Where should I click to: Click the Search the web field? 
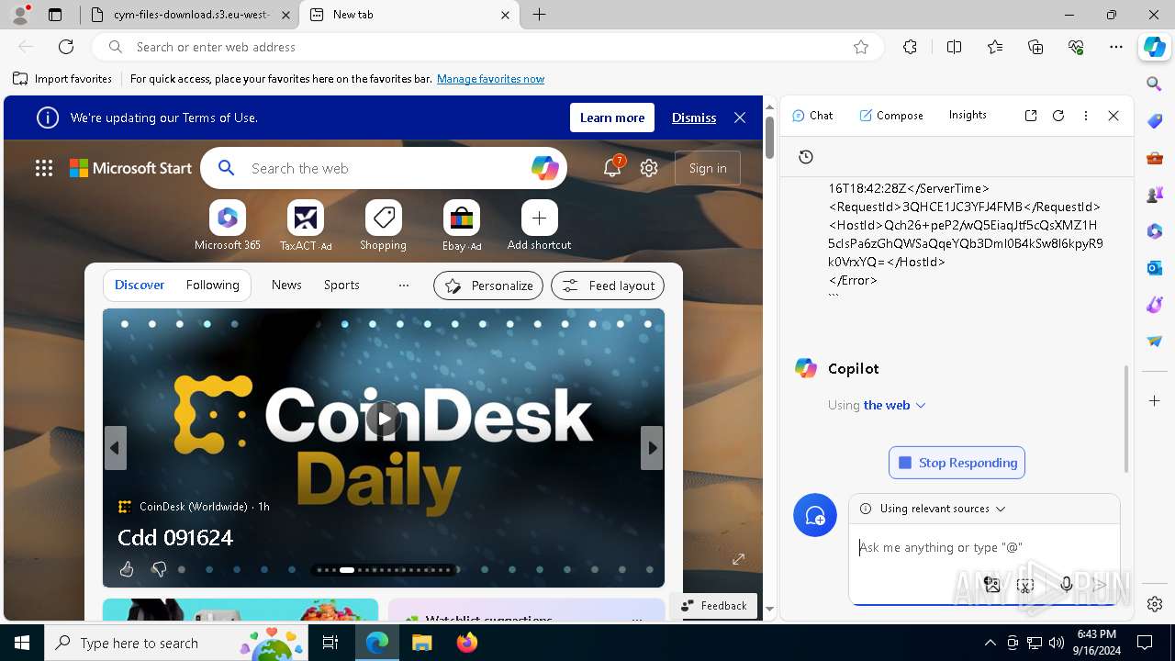click(386, 168)
